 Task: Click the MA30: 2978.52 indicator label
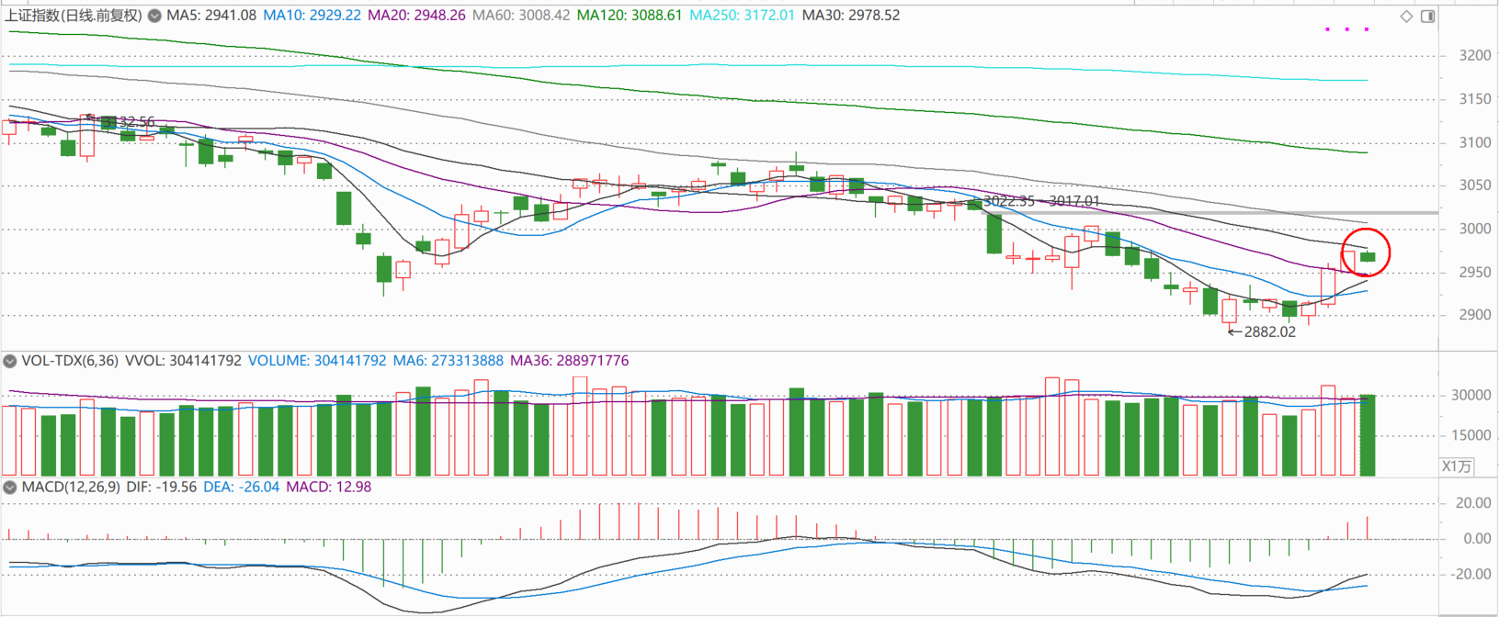(851, 16)
